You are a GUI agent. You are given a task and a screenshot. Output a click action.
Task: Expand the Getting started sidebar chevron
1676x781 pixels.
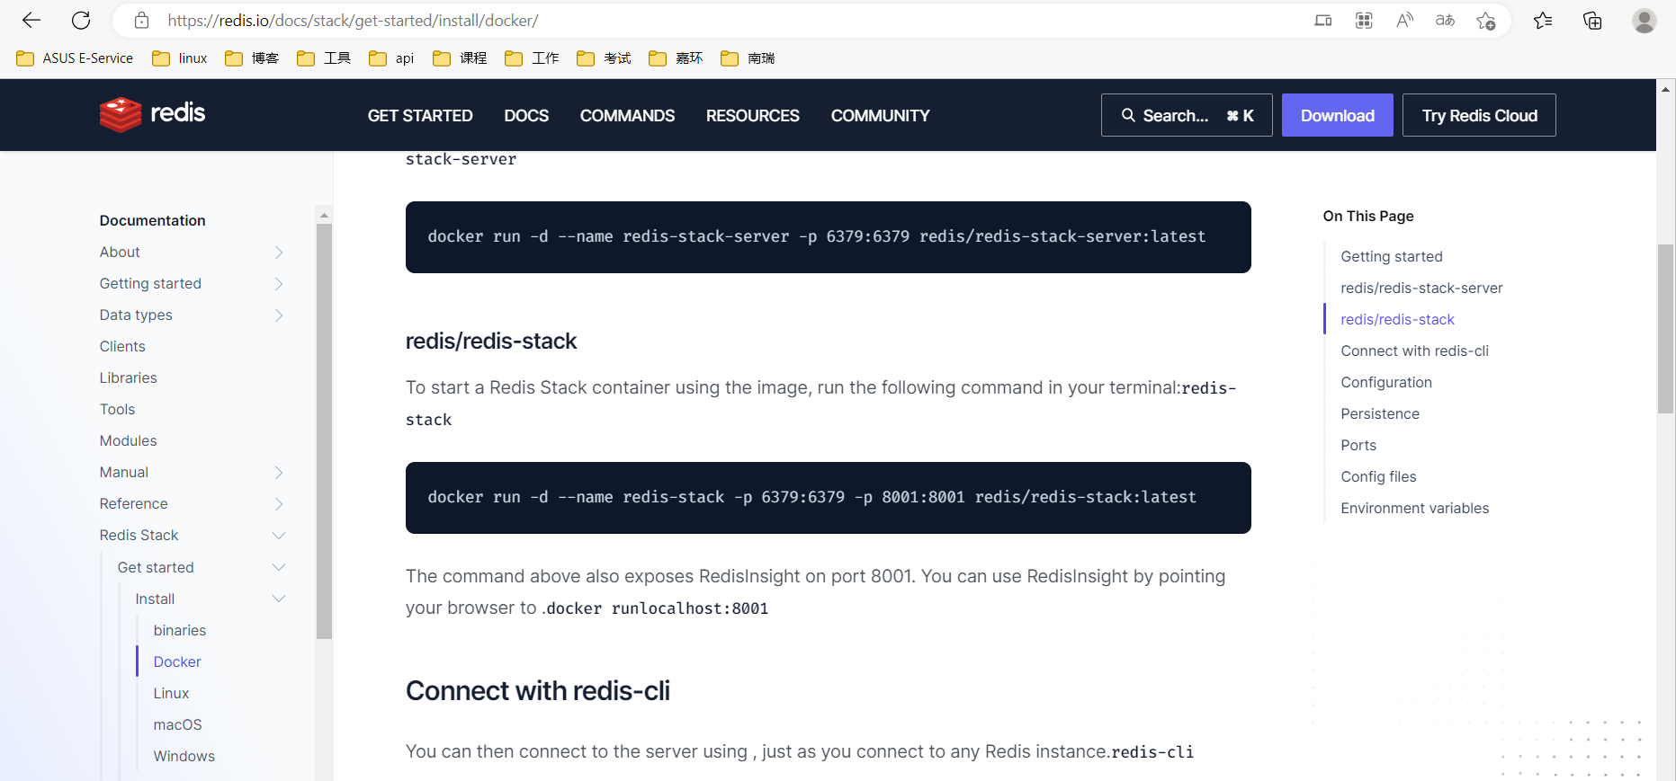point(279,284)
